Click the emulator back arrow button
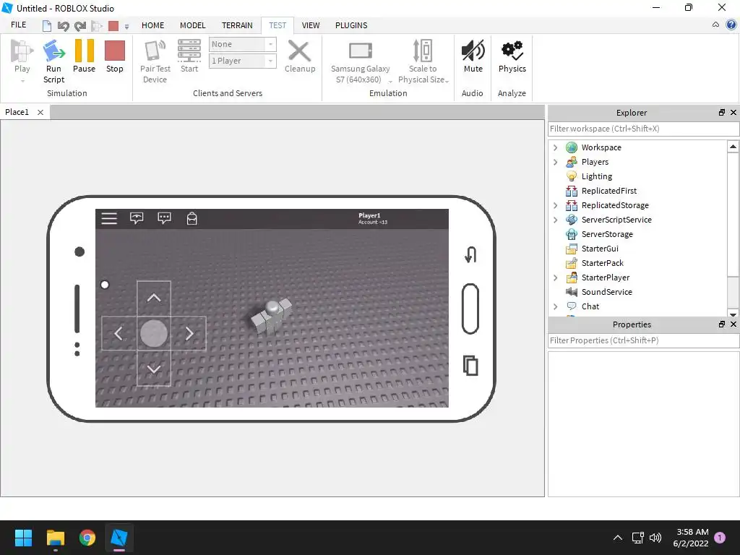This screenshot has width=740, height=555. pyautogui.click(x=470, y=254)
